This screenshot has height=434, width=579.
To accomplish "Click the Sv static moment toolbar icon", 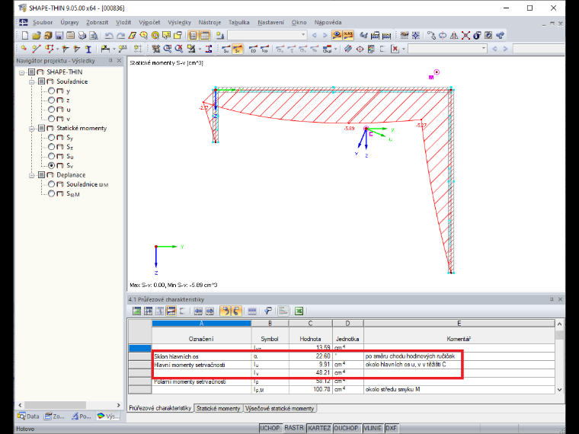I will coord(238,49).
